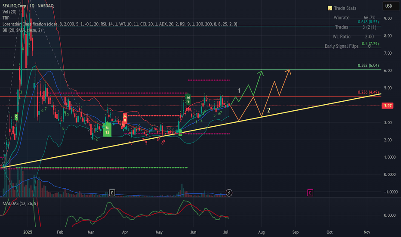
Task: Select the TRP indicator legend
Action: (6, 18)
